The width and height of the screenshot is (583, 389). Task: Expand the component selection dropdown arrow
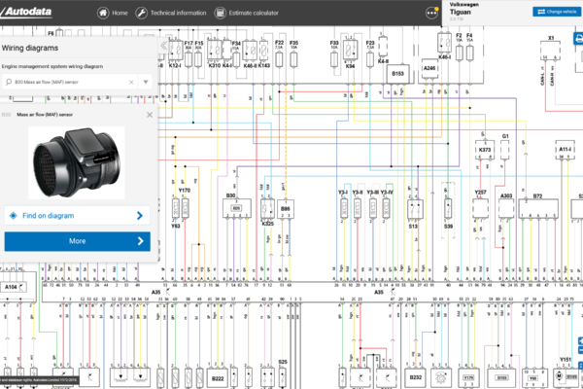point(145,83)
